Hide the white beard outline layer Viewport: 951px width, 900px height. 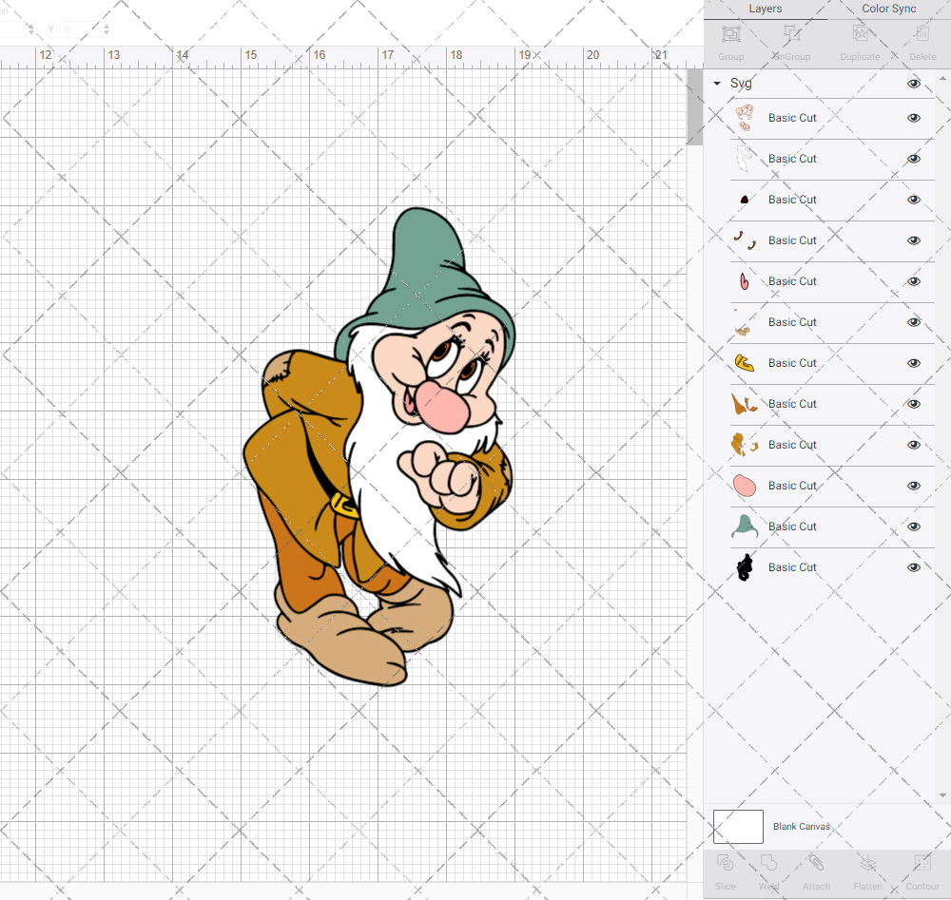click(x=913, y=159)
